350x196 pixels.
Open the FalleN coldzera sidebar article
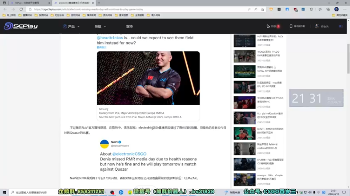259,149
